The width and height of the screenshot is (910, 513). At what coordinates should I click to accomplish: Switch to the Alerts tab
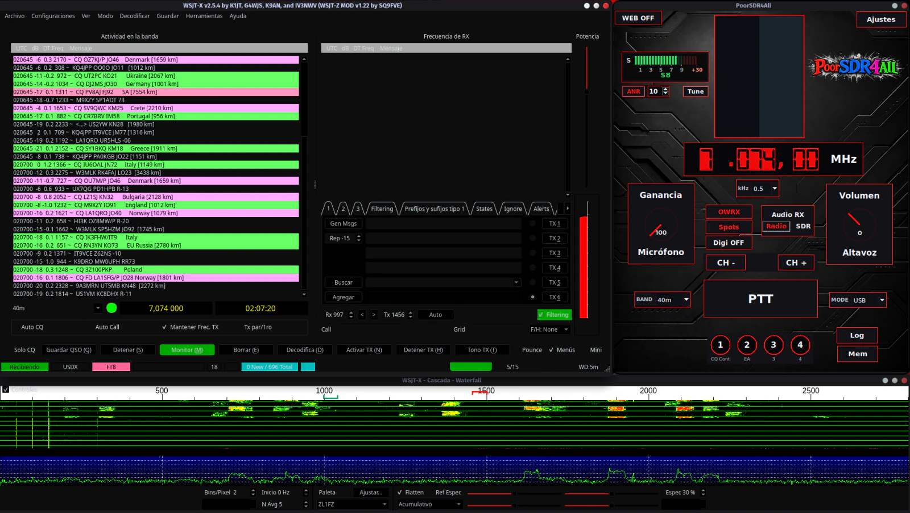[x=541, y=208]
